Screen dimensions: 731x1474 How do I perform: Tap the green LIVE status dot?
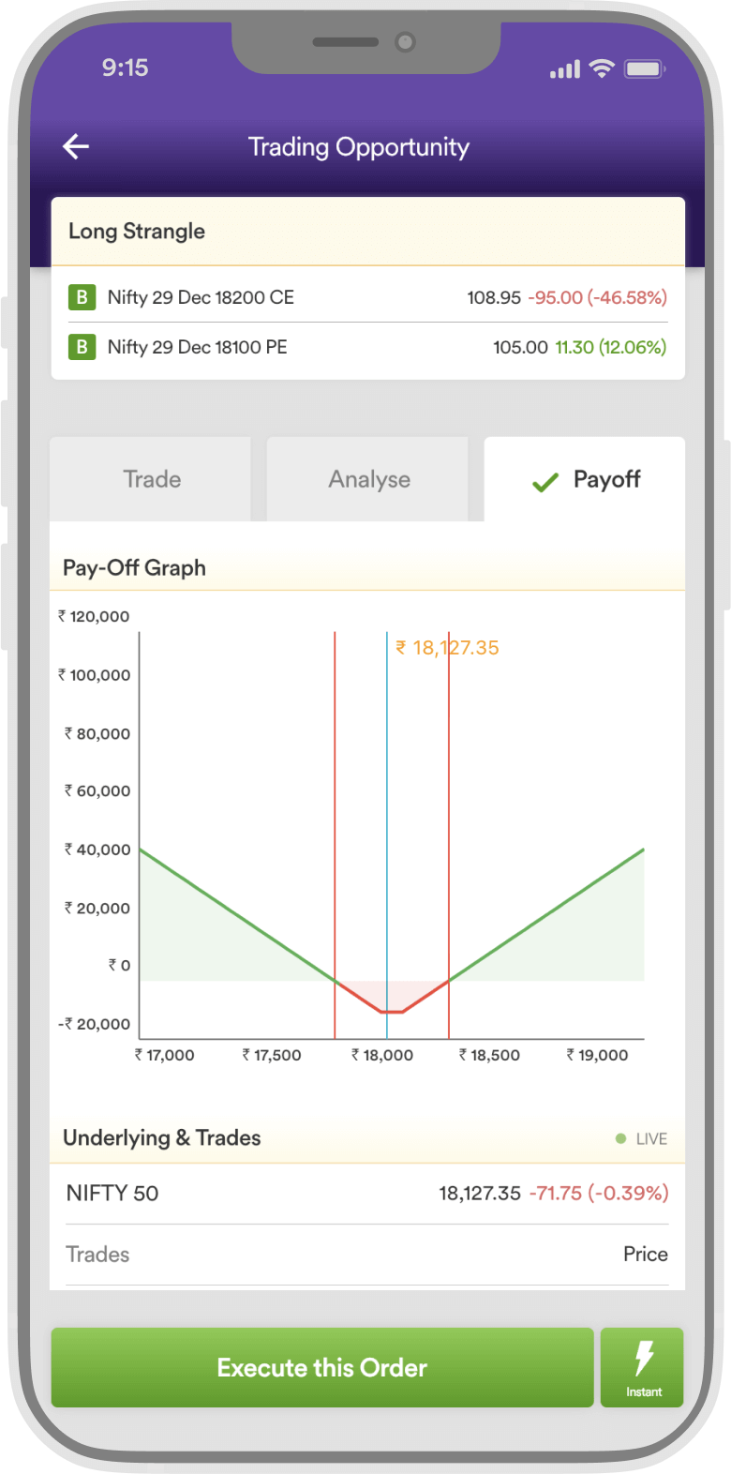click(620, 1138)
